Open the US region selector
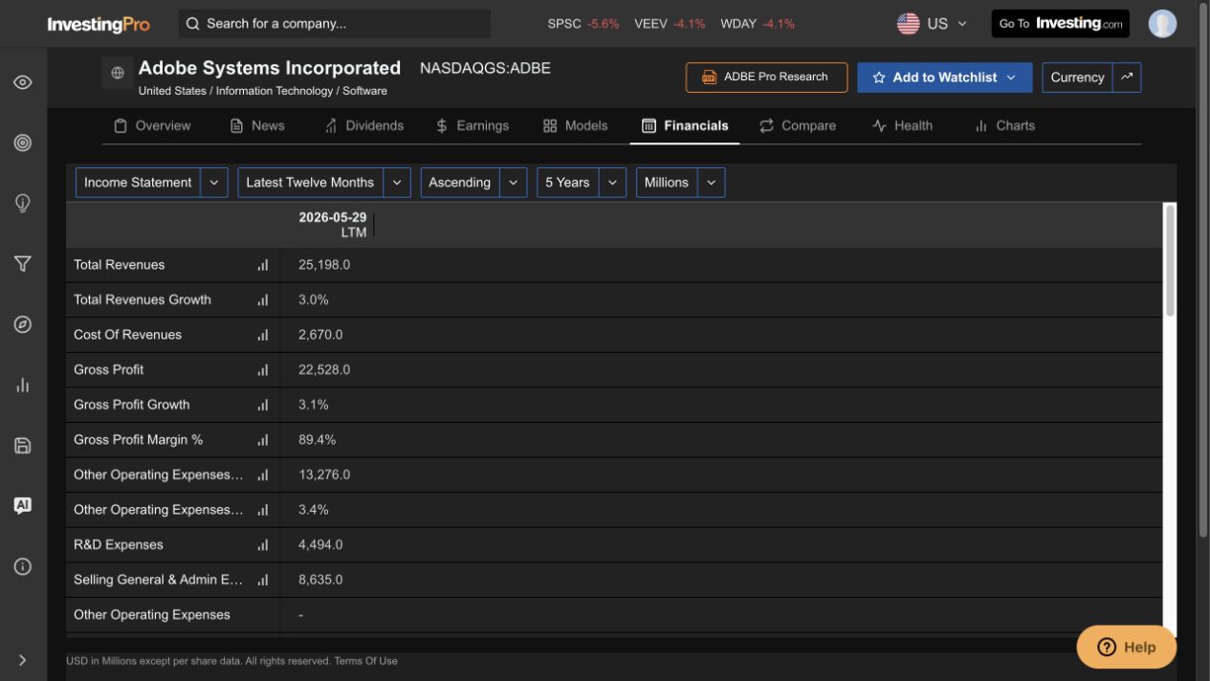 [x=932, y=24]
